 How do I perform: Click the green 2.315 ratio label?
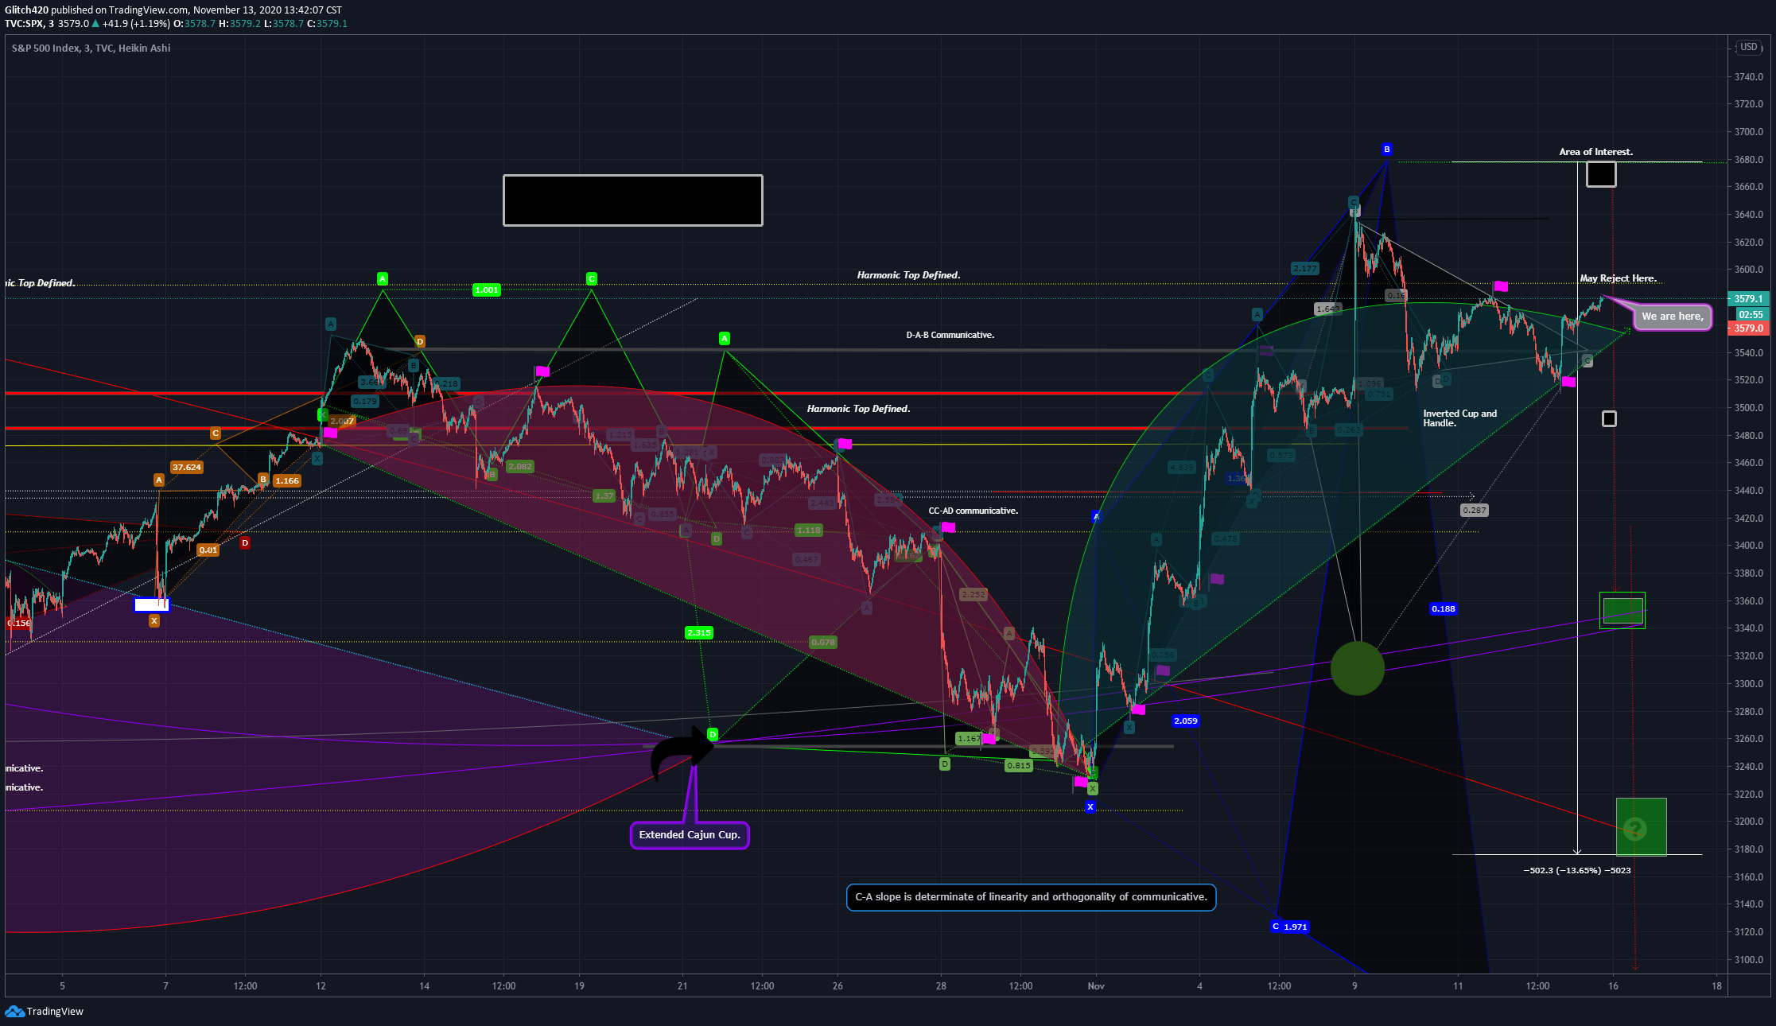coord(698,633)
